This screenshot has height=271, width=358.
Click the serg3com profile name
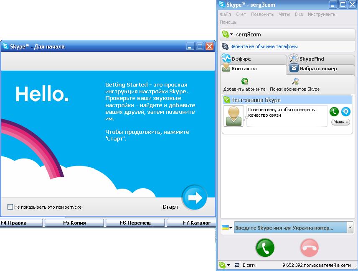(x=248, y=35)
